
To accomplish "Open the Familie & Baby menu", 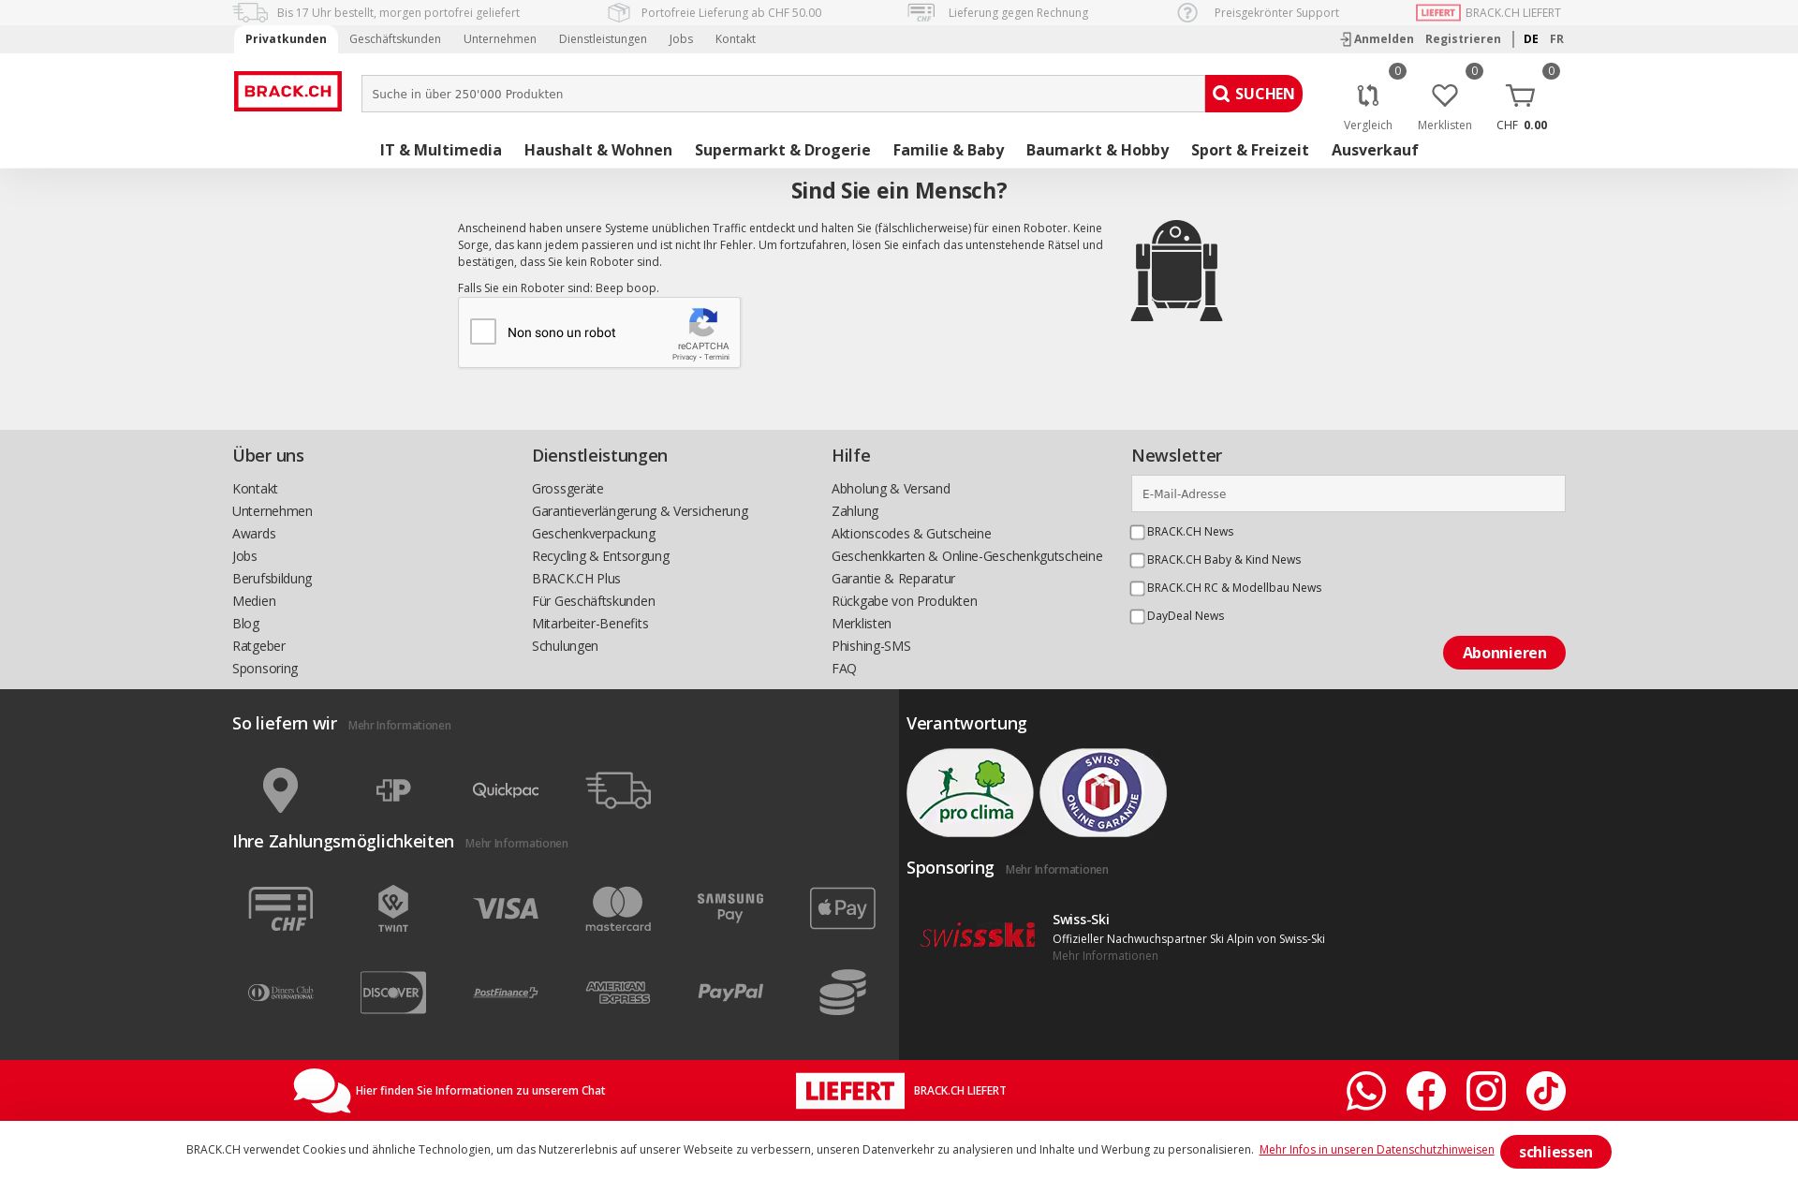I will pos(949,150).
